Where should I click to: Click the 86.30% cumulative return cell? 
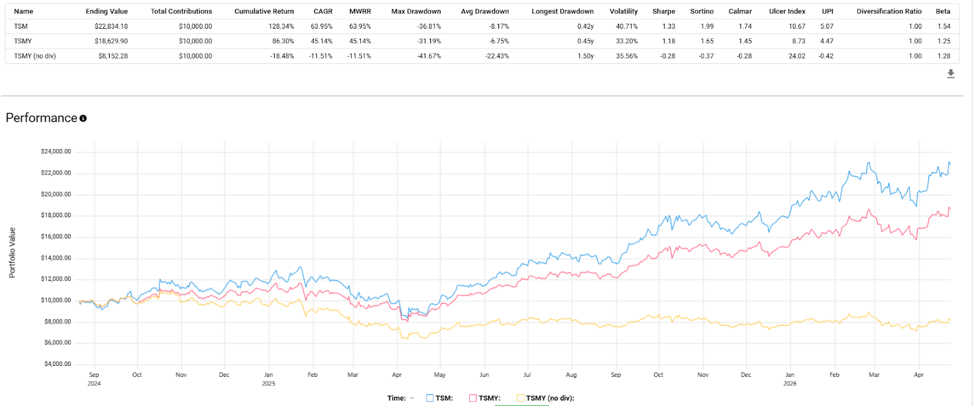(283, 41)
